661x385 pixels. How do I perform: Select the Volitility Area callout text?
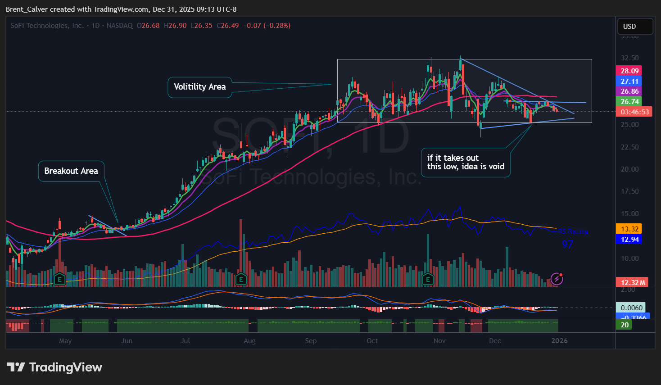pos(200,86)
